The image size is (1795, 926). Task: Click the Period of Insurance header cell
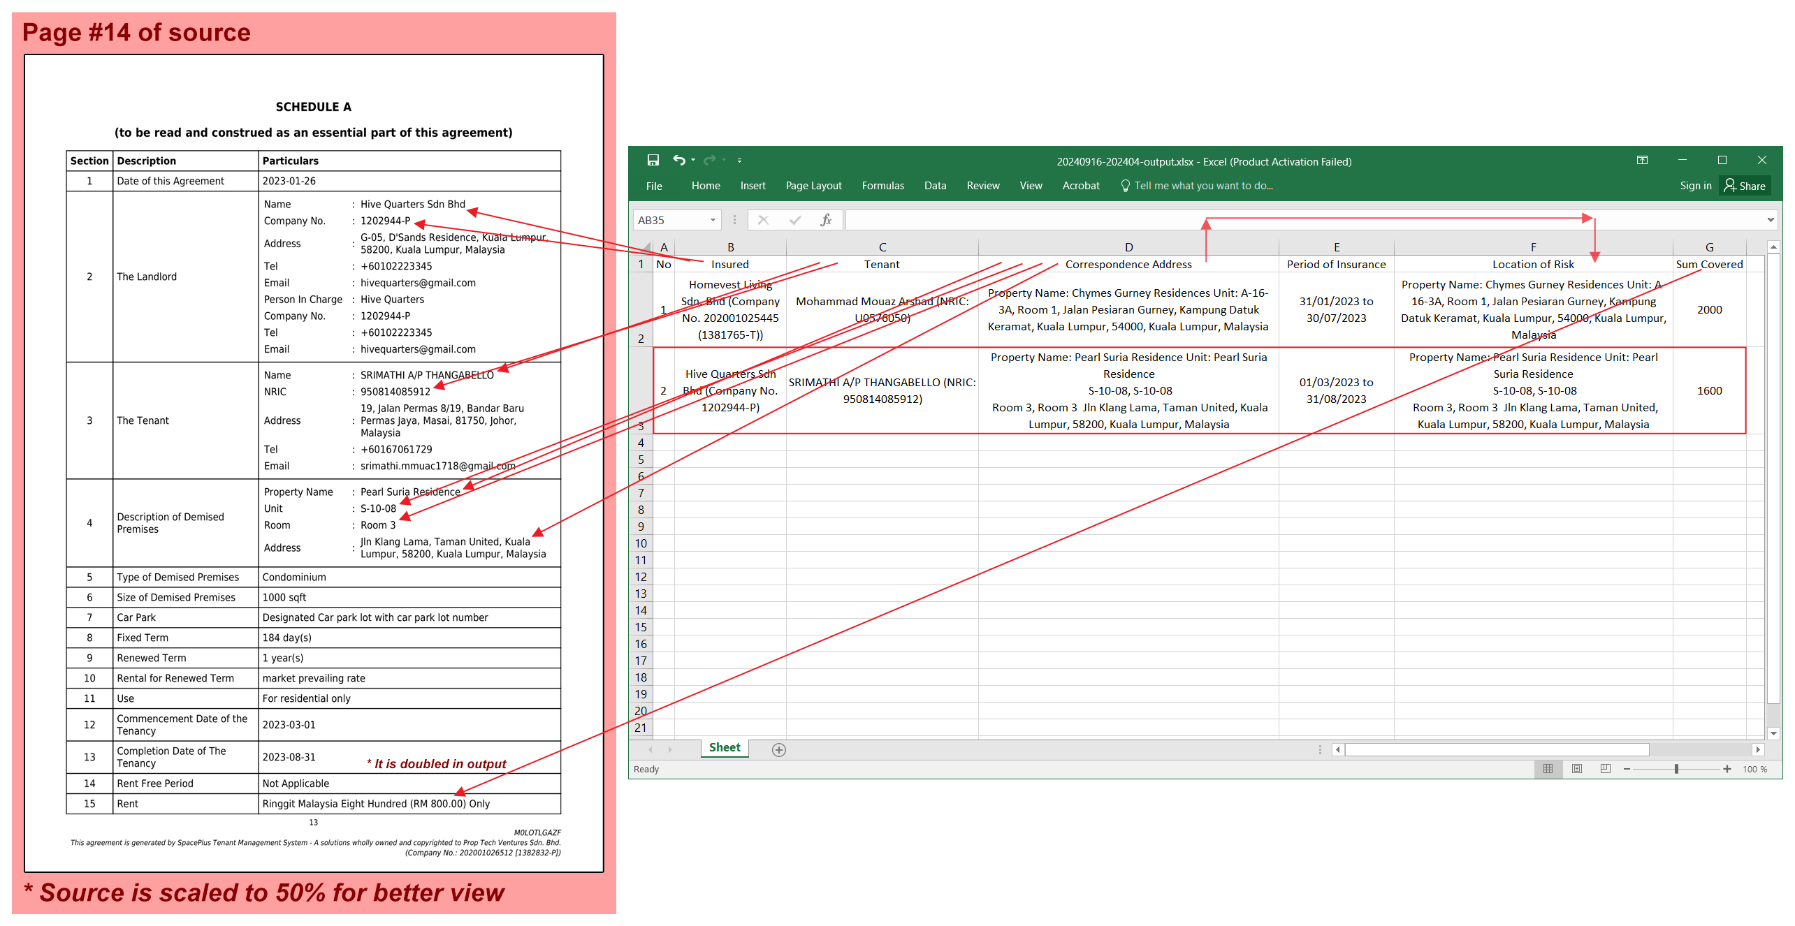(x=1336, y=264)
